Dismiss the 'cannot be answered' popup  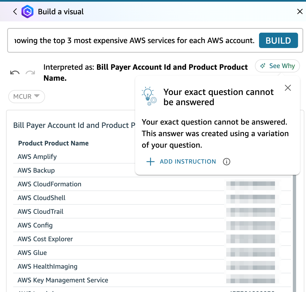288,88
